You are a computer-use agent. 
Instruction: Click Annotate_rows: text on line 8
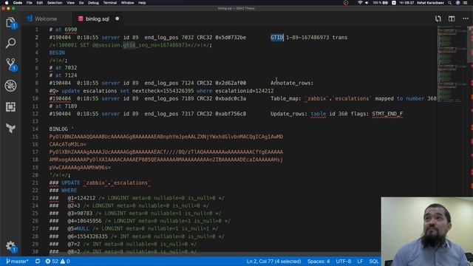point(292,83)
